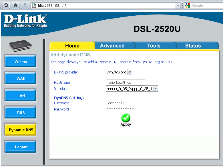Click the green Apply checkmark icon
223x168 pixels.
pyautogui.click(x=126, y=118)
